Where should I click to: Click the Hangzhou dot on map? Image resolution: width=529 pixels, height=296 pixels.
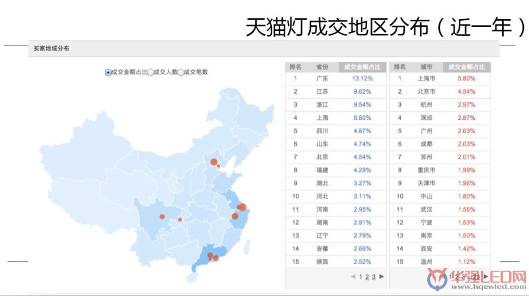coord(235,216)
